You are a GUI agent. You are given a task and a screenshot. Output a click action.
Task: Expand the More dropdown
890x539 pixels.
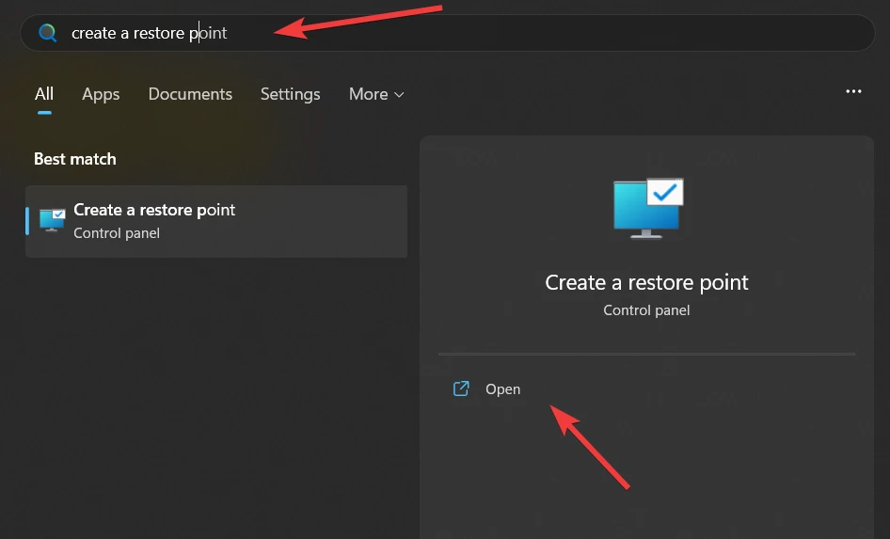coord(376,94)
